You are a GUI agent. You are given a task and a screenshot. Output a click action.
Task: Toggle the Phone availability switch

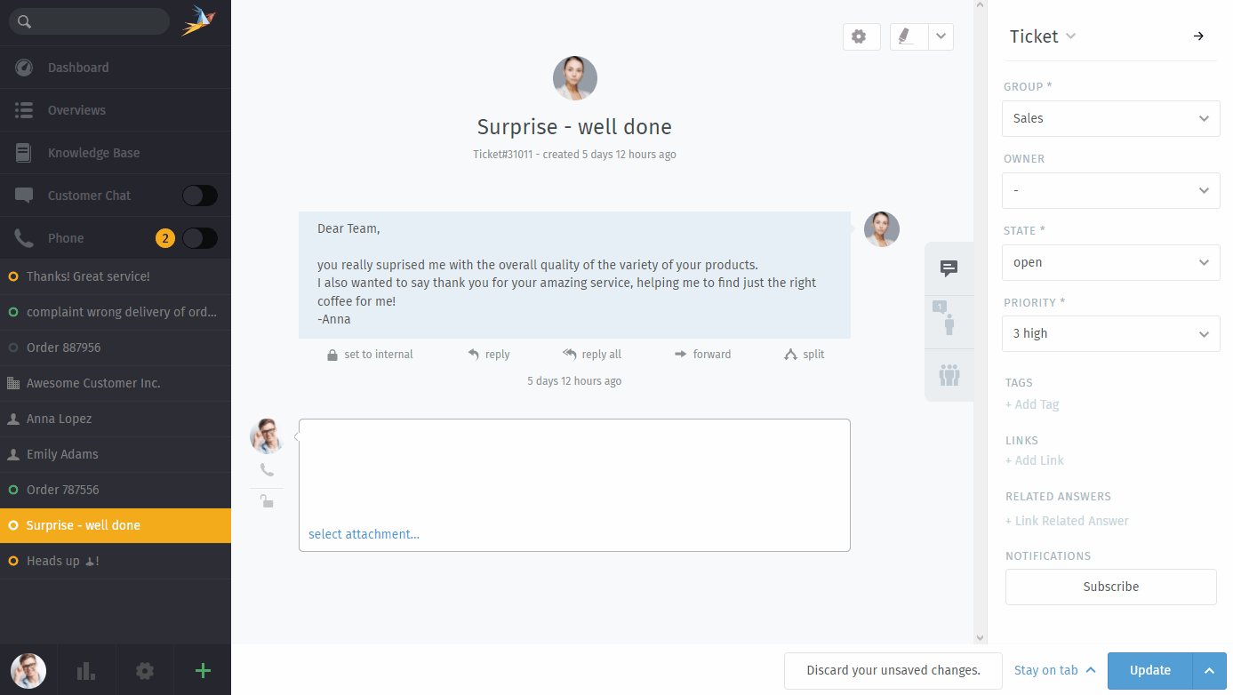click(199, 238)
